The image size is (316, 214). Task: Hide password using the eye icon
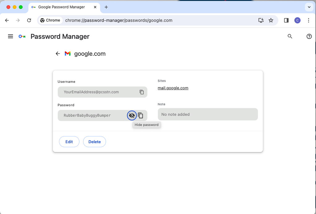click(132, 115)
